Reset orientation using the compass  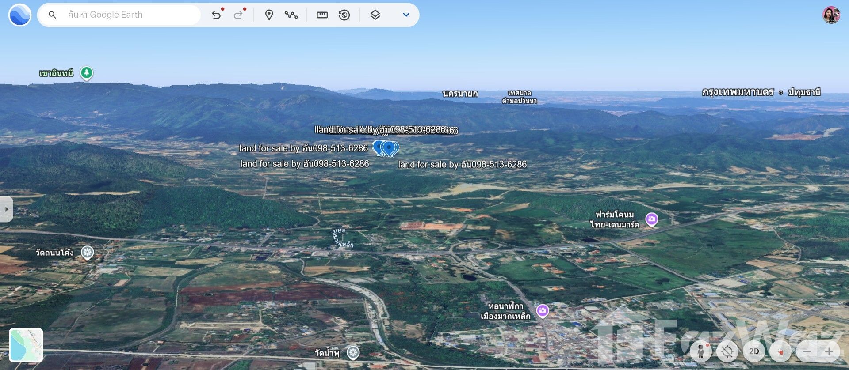[x=780, y=351]
